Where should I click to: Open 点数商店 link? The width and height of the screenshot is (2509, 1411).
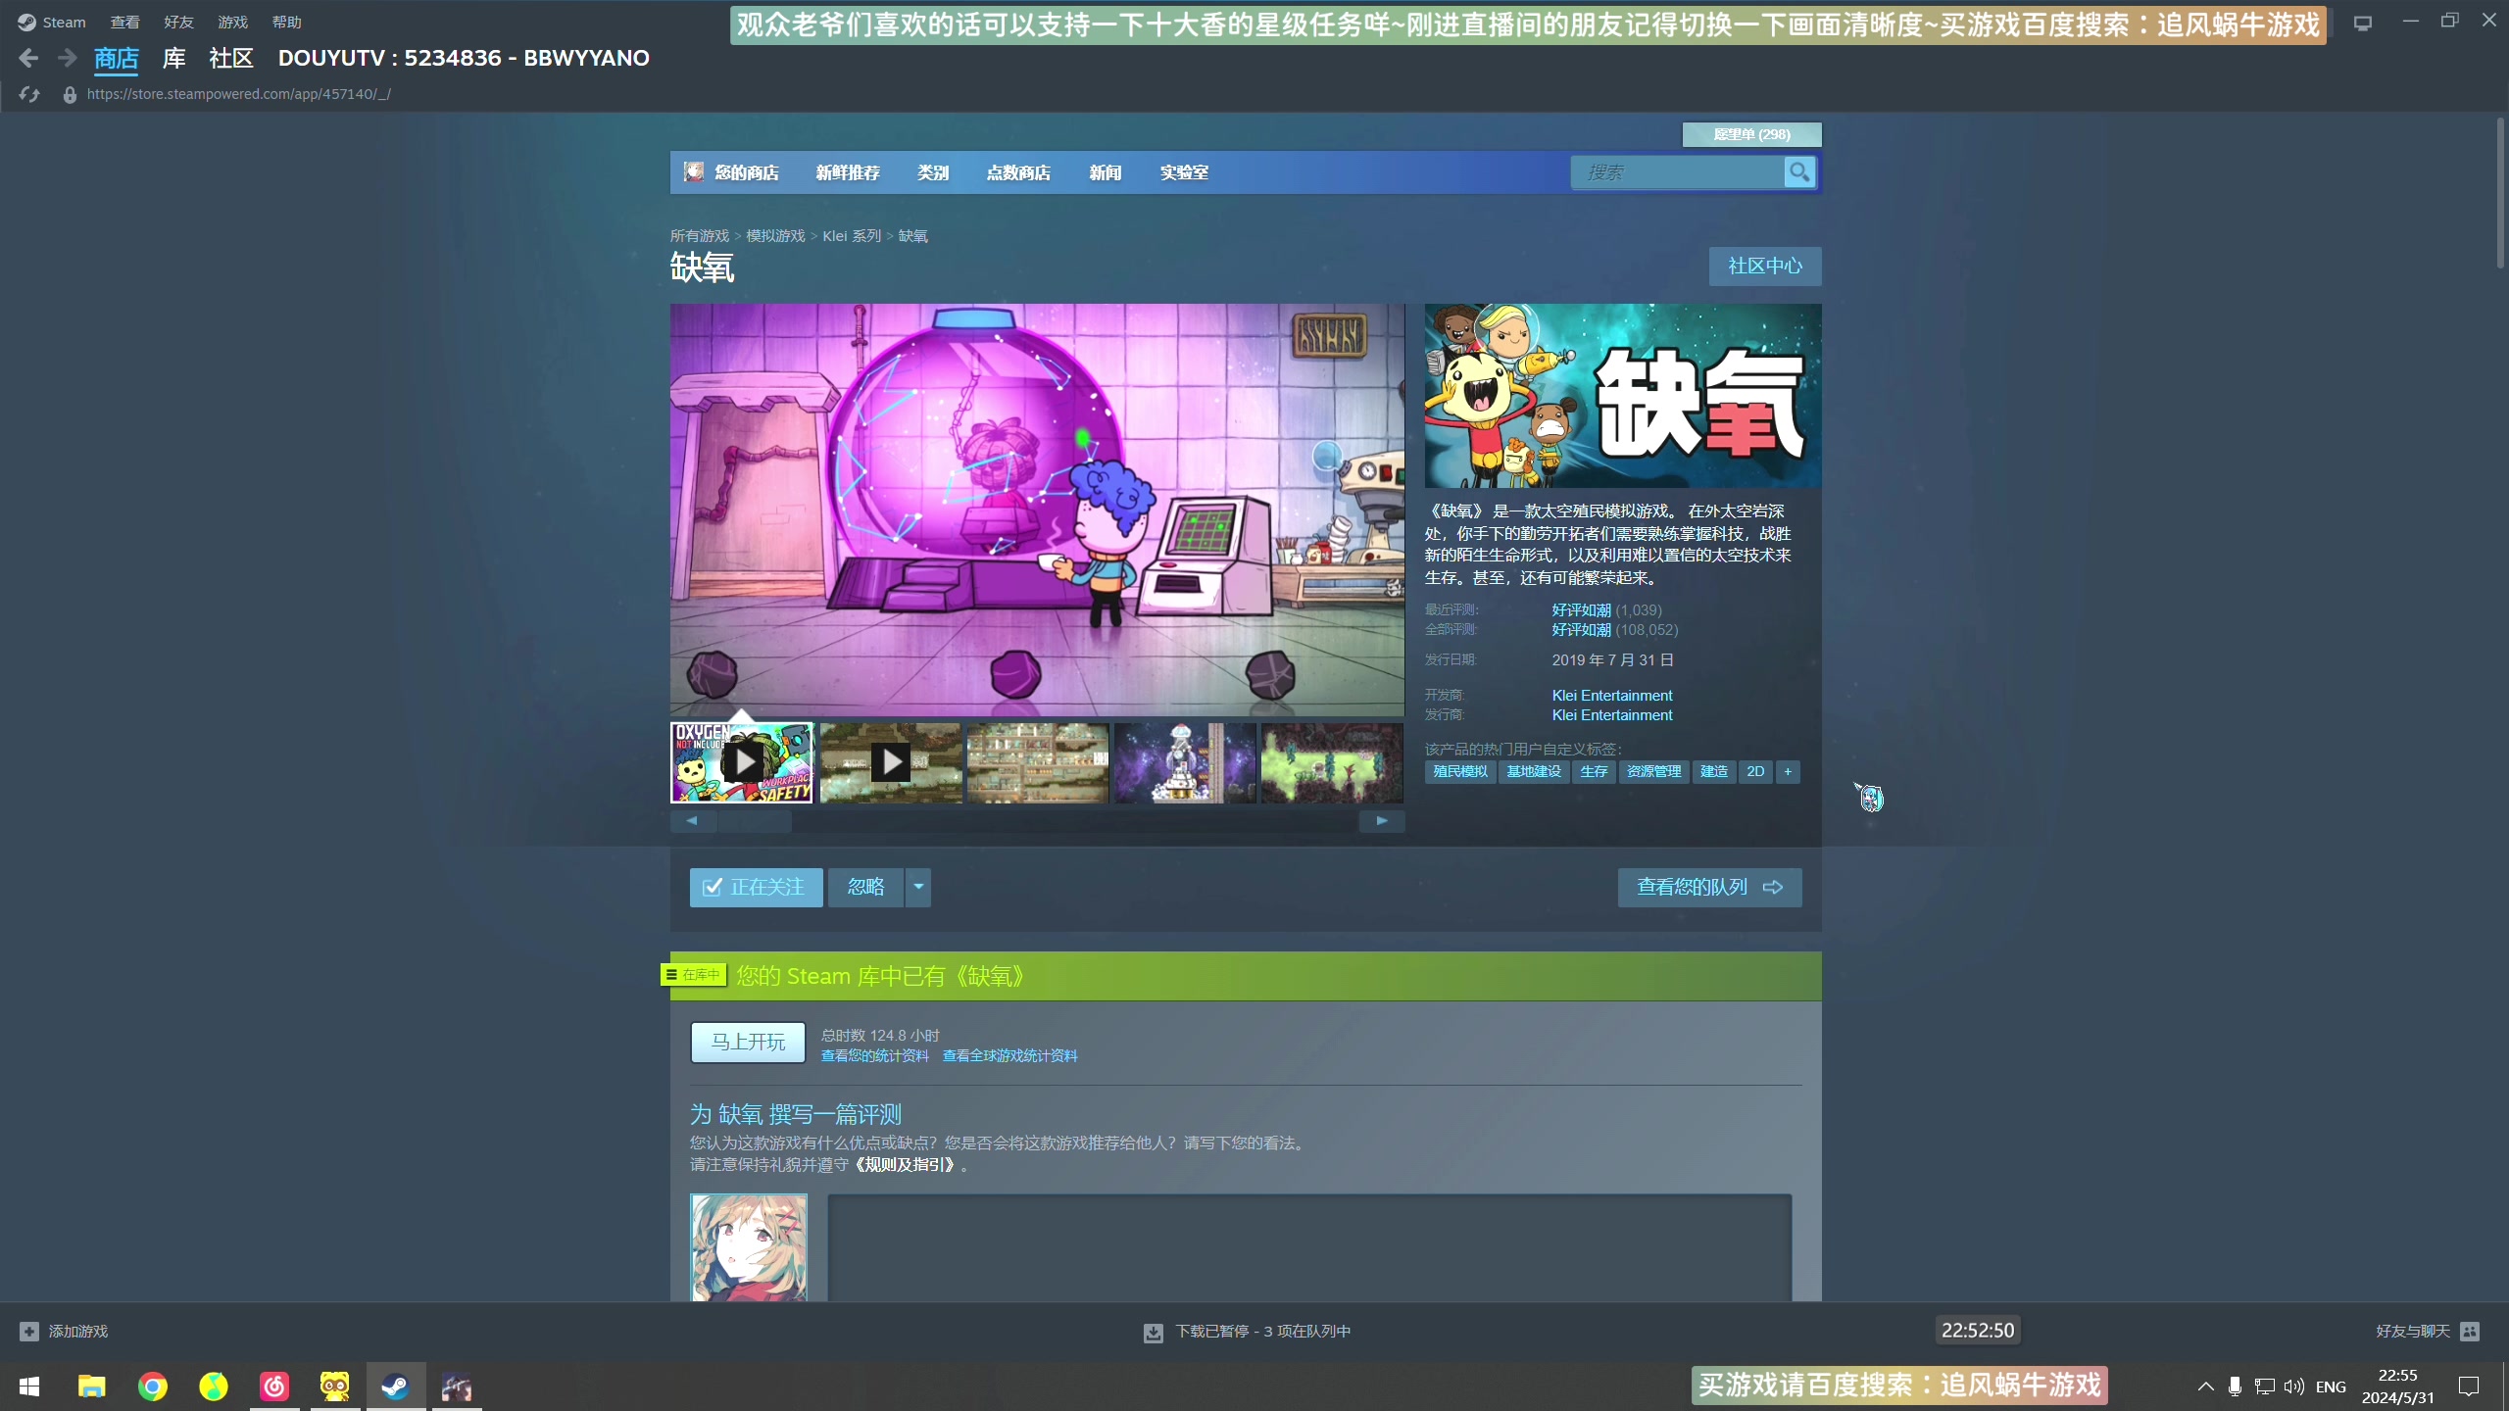point(1018,172)
